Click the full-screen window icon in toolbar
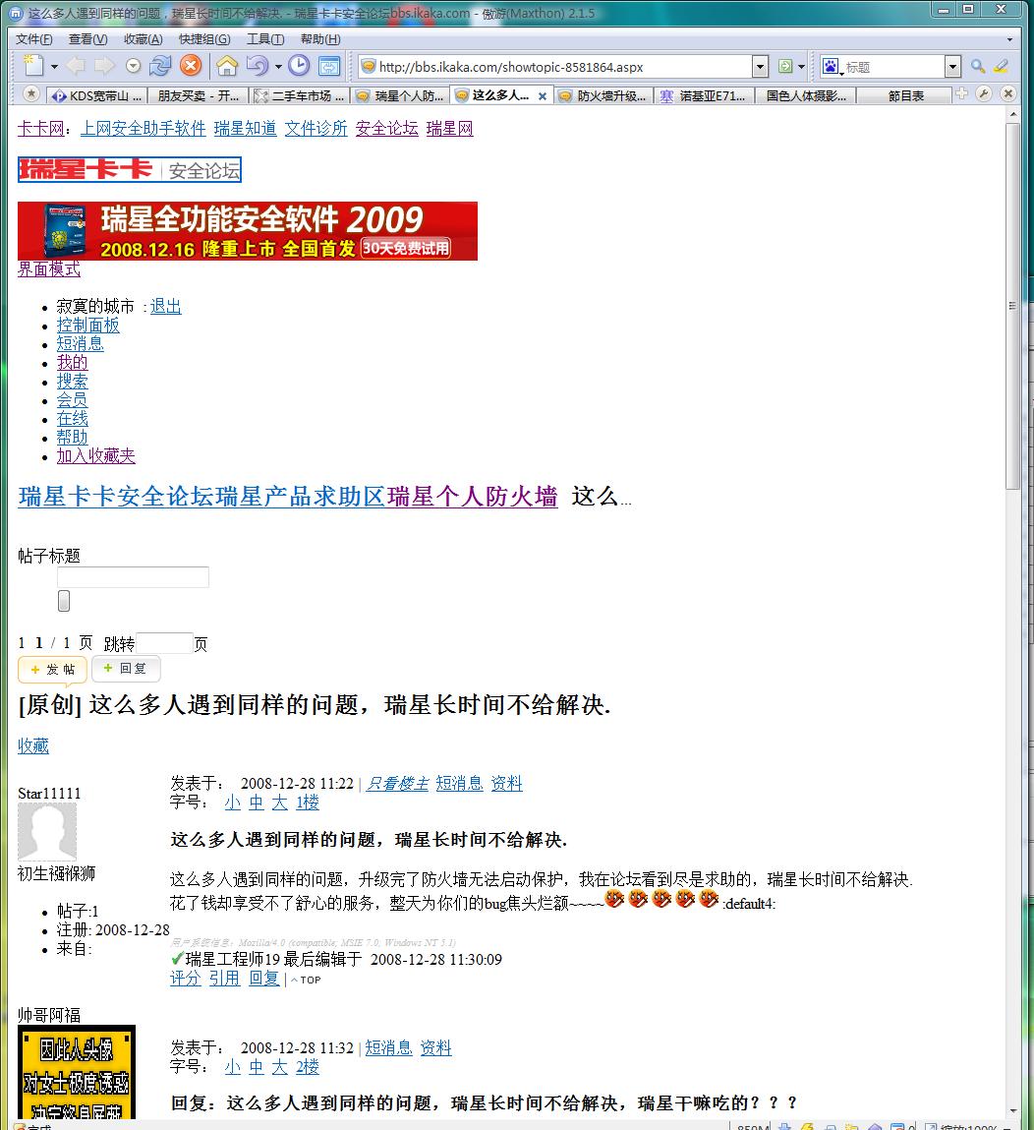The height and width of the screenshot is (1130, 1034). 329,66
